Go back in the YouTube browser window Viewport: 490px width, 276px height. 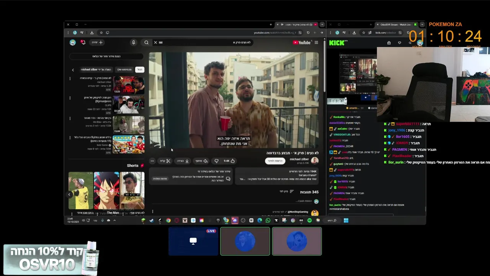pos(322,33)
